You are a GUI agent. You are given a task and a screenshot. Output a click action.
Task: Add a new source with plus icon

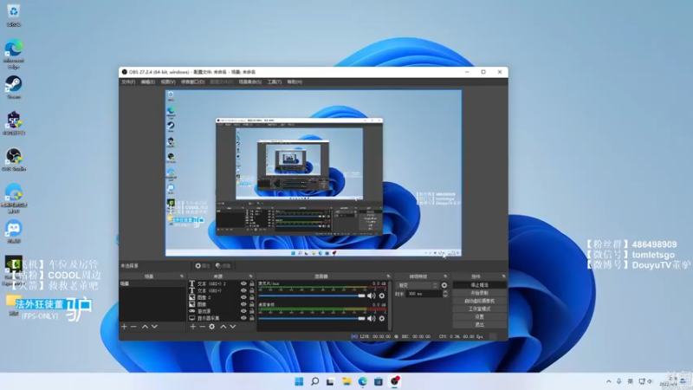coord(192,327)
